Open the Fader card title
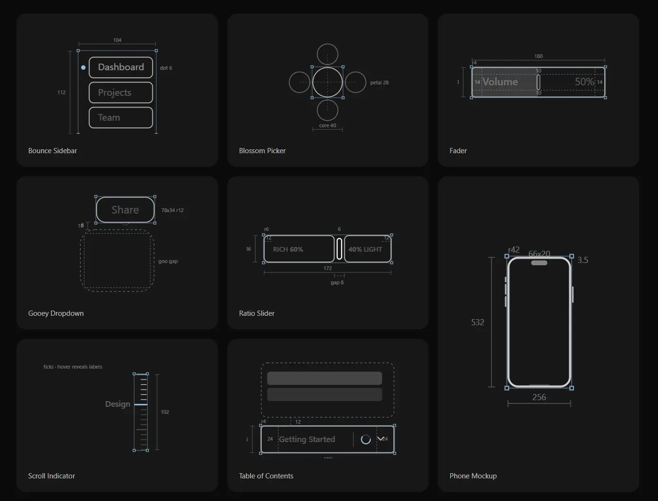 [458, 151]
